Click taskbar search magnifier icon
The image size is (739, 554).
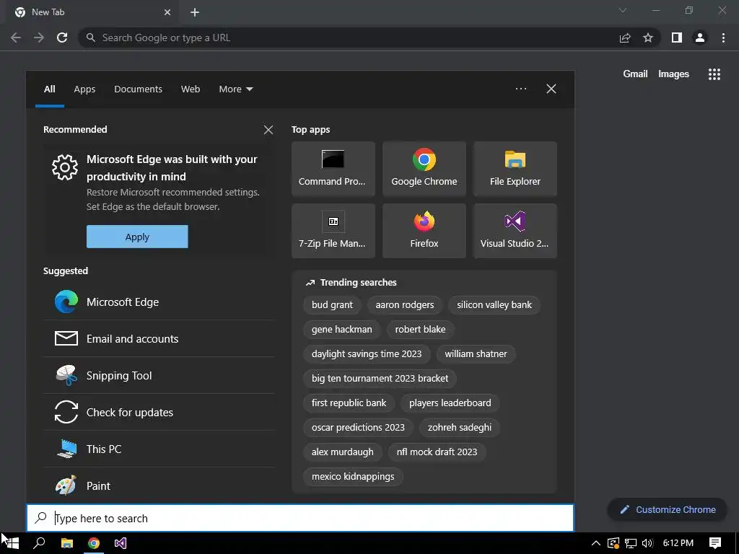pyautogui.click(x=40, y=543)
